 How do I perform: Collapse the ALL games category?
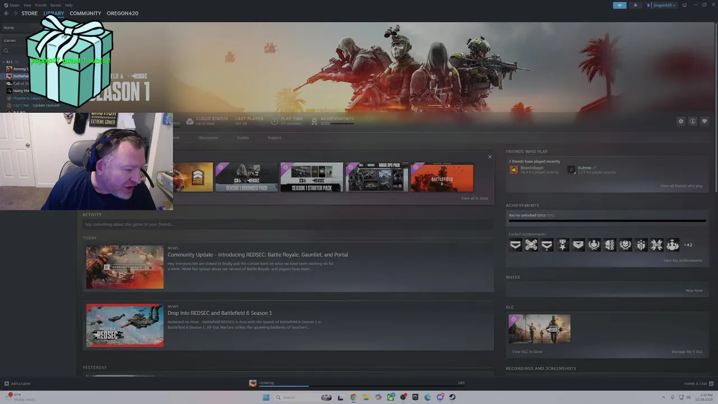4,62
